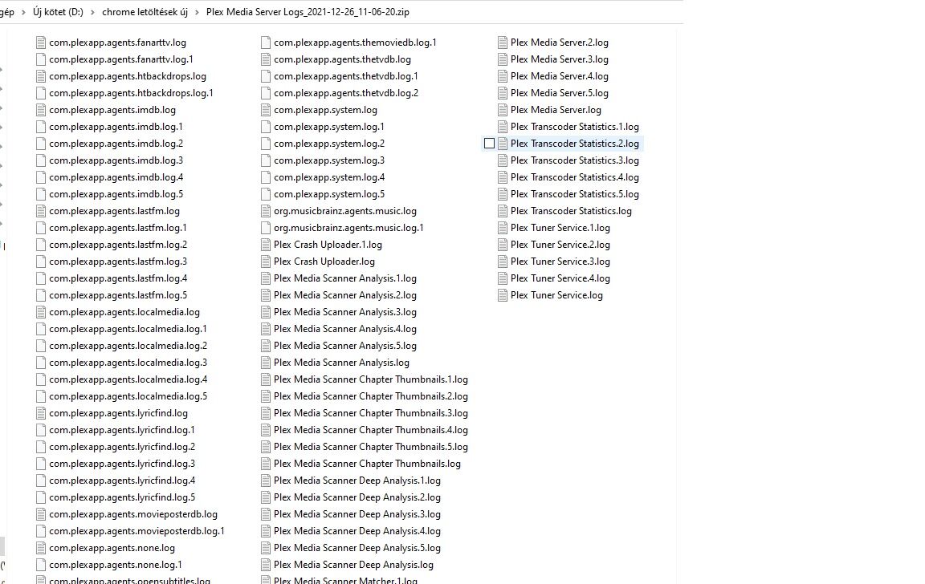Click the icon of com.plexapp.agents.none.log
Screen dimensions: 925x584
click(41, 548)
